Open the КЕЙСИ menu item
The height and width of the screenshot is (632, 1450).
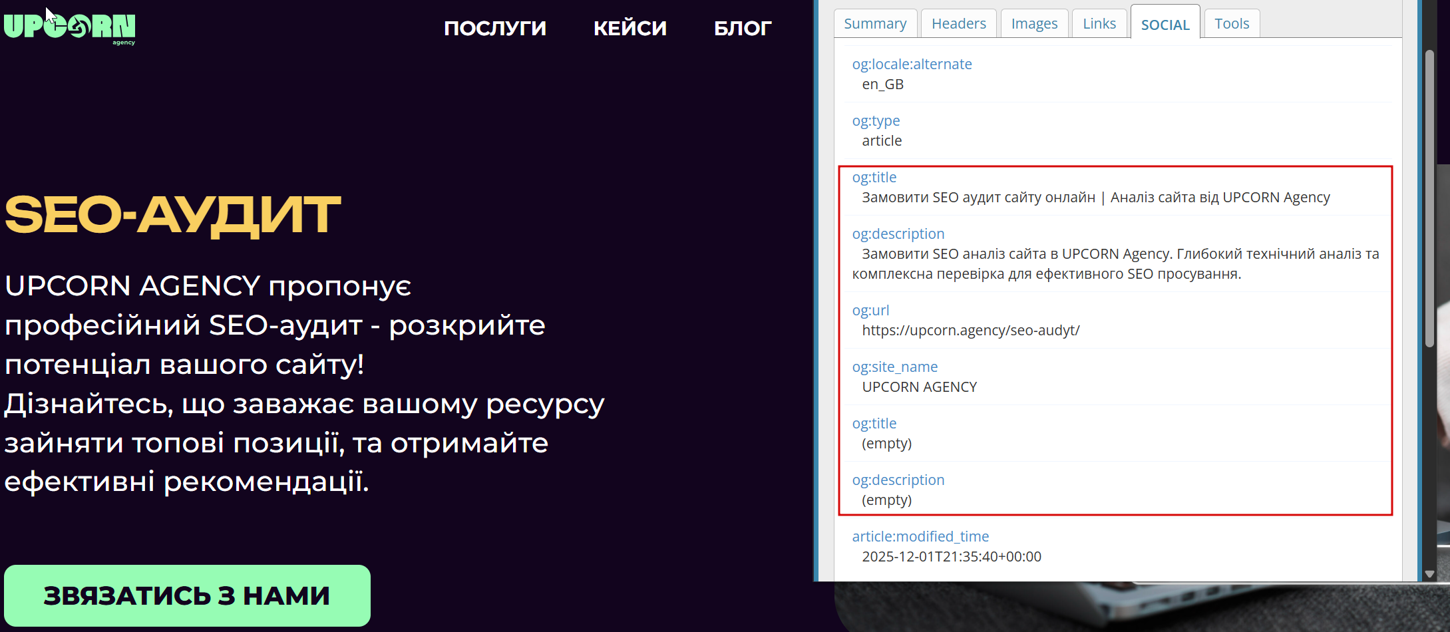630,28
